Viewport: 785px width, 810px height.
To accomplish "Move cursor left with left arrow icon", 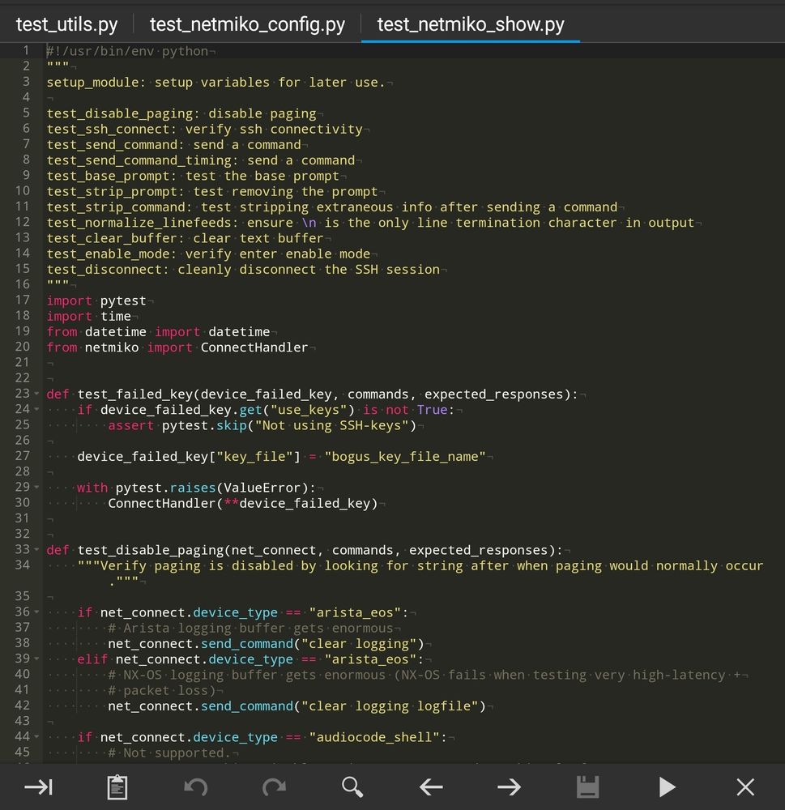I will (431, 787).
